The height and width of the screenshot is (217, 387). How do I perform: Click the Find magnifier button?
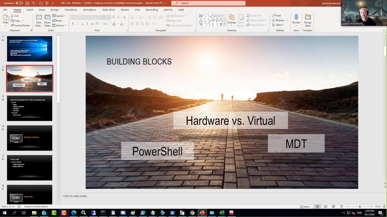(276, 15)
